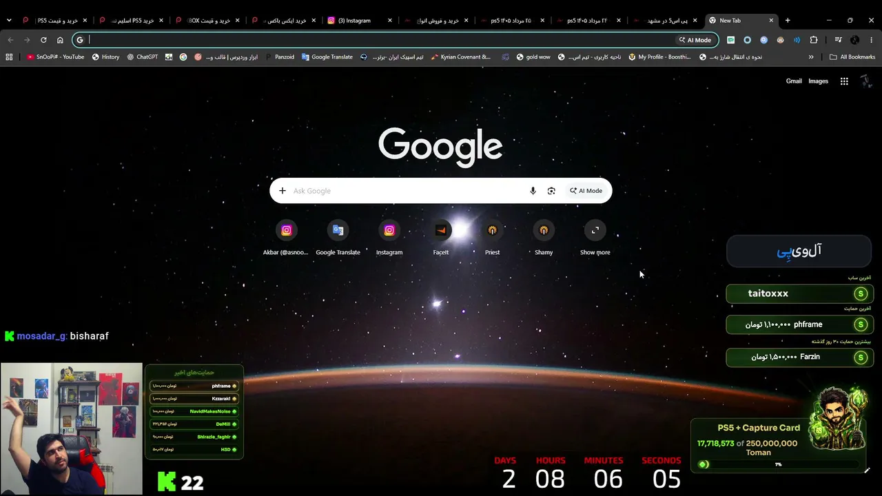Click the green extension icon next to address bar
This screenshot has width=882, height=496.
pyautogui.click(x=730, y=40)
